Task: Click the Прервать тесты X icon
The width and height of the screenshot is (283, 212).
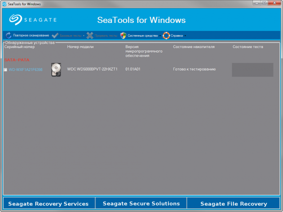Action: click(x=90, y=35)
